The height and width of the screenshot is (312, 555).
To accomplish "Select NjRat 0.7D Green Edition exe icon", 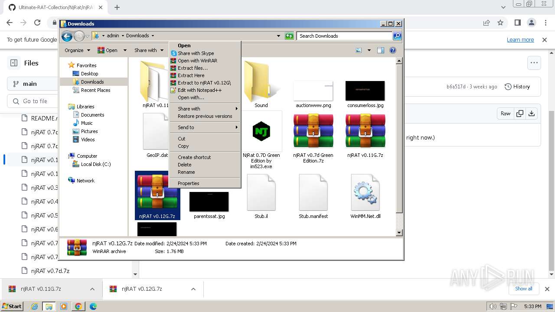I will [261, 131].
